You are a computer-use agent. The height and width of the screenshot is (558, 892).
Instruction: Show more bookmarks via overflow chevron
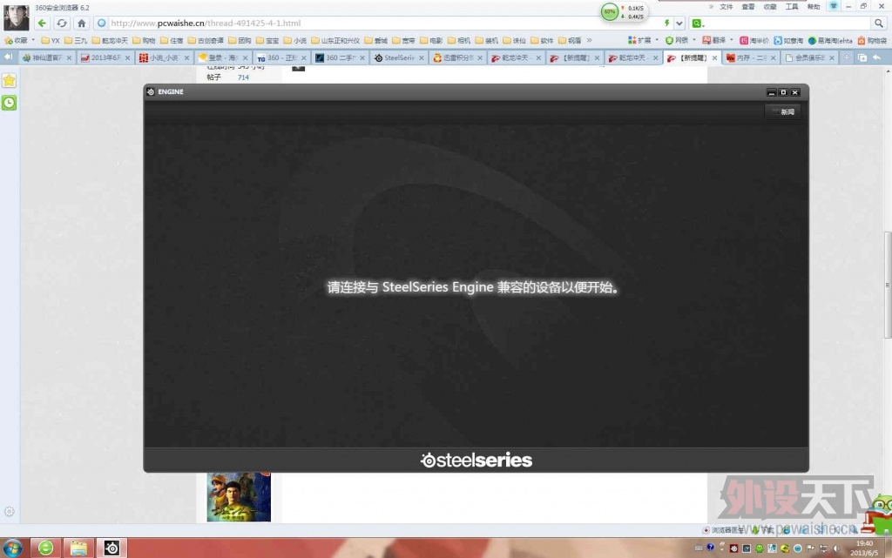click(589, 40)
